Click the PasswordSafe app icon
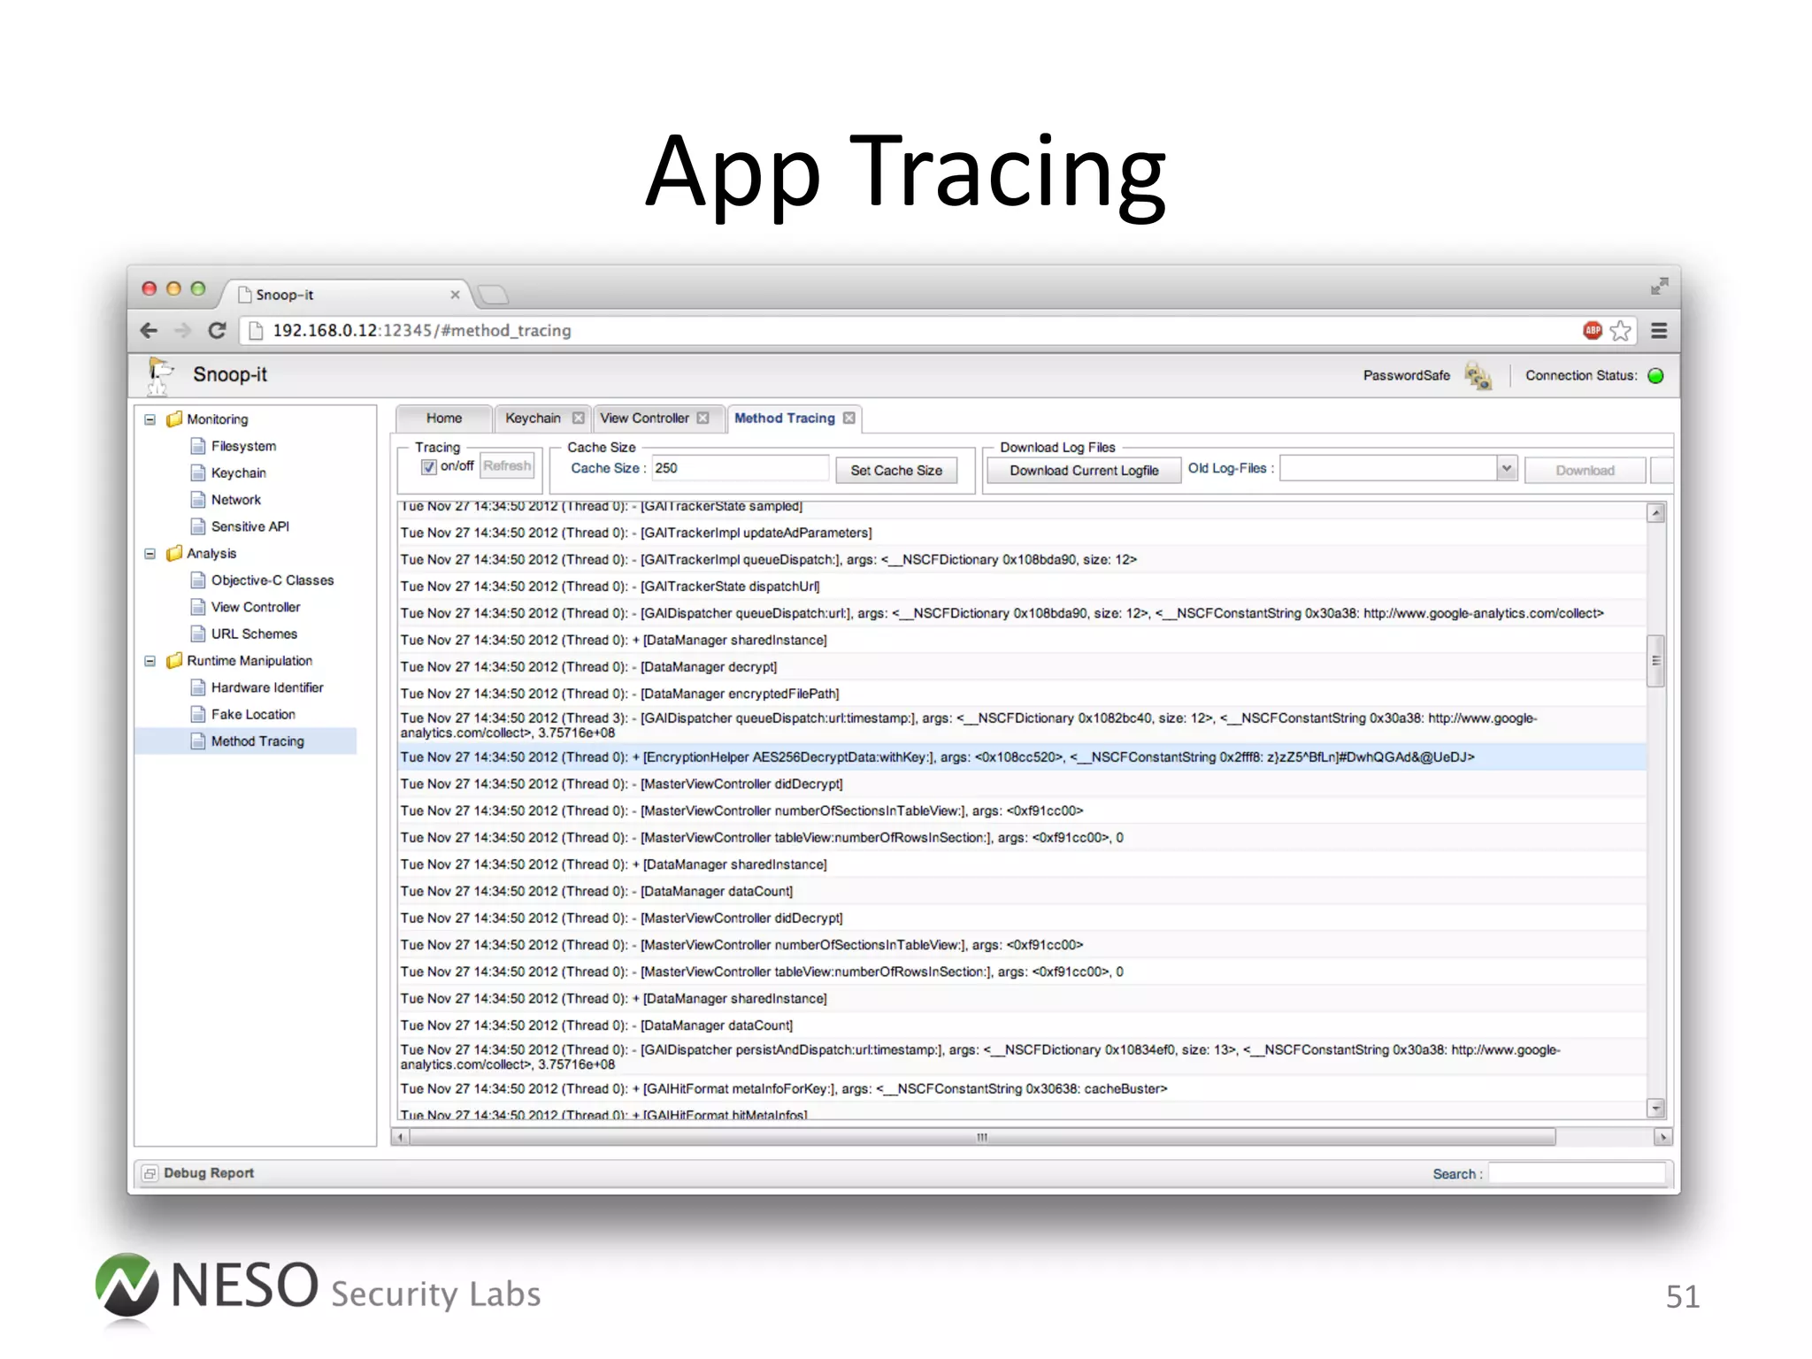 1478,375
